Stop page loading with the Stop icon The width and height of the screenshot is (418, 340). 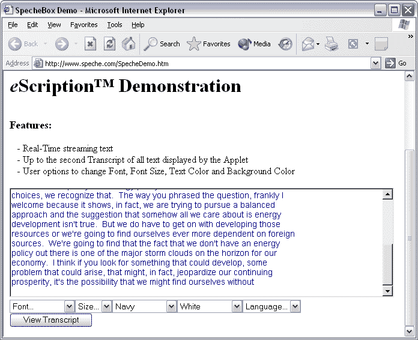pyautogui.click(x=90, y=44)
